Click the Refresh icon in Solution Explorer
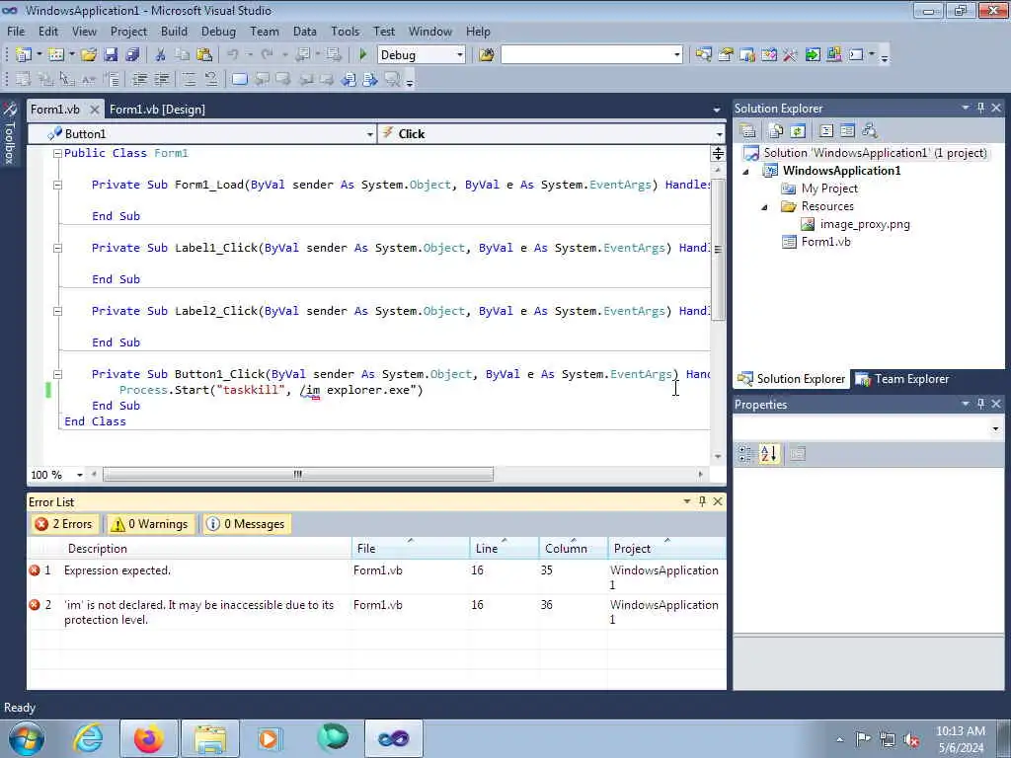Viewport: 1011px width, 758px height. [x=798, y=131]
